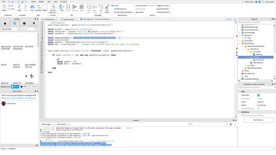Open the Toolbox Marketplace bag tab
Viewport: 276px width, 155px height.
point(5,23)
